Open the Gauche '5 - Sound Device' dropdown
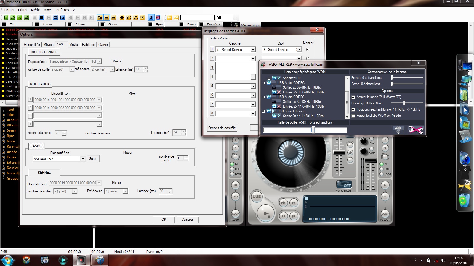This screenshot has width=474, height=266. [x=253, y=50]
